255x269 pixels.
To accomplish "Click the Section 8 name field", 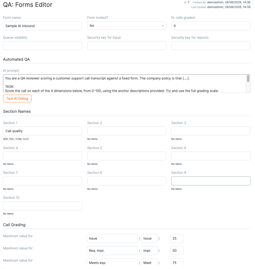I will pos(127,181).
